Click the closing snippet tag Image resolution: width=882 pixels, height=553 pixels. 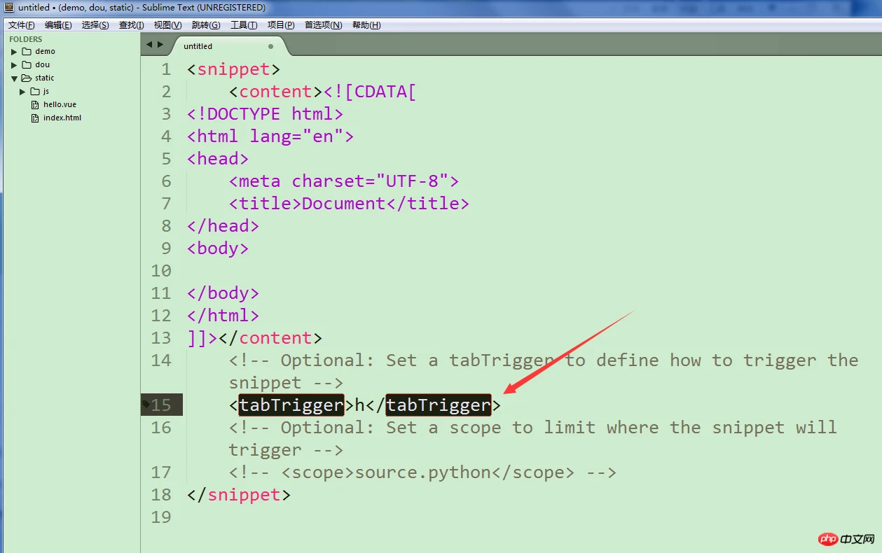coord(239,495)
